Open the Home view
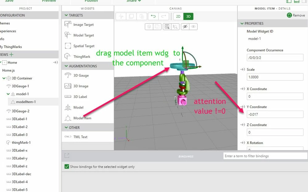 click(x=12, y=62)
